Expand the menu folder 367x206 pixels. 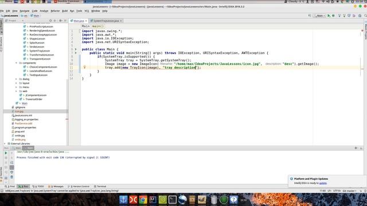[x=16, y=87]
